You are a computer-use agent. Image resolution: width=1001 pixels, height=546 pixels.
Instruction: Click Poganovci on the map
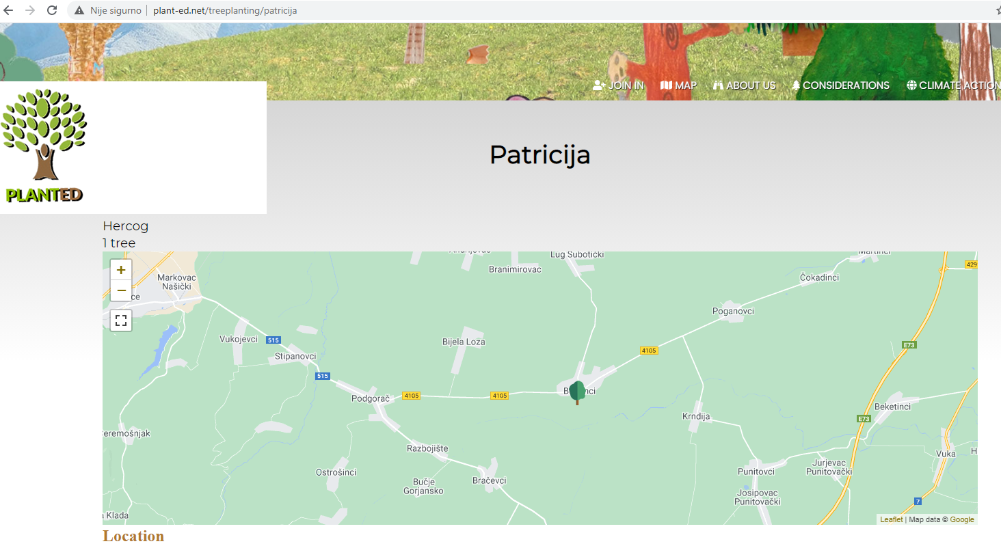tap(733, 311)
